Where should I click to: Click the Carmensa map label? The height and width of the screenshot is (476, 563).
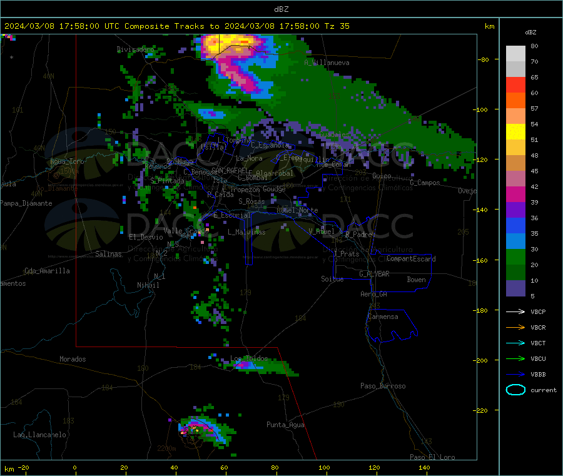[383, 317]
